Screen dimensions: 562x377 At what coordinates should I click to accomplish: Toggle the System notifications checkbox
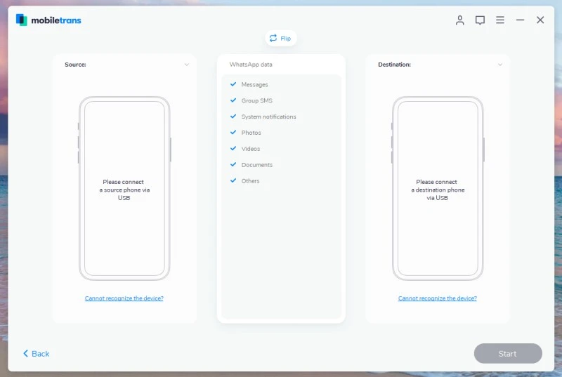(233, 117)
